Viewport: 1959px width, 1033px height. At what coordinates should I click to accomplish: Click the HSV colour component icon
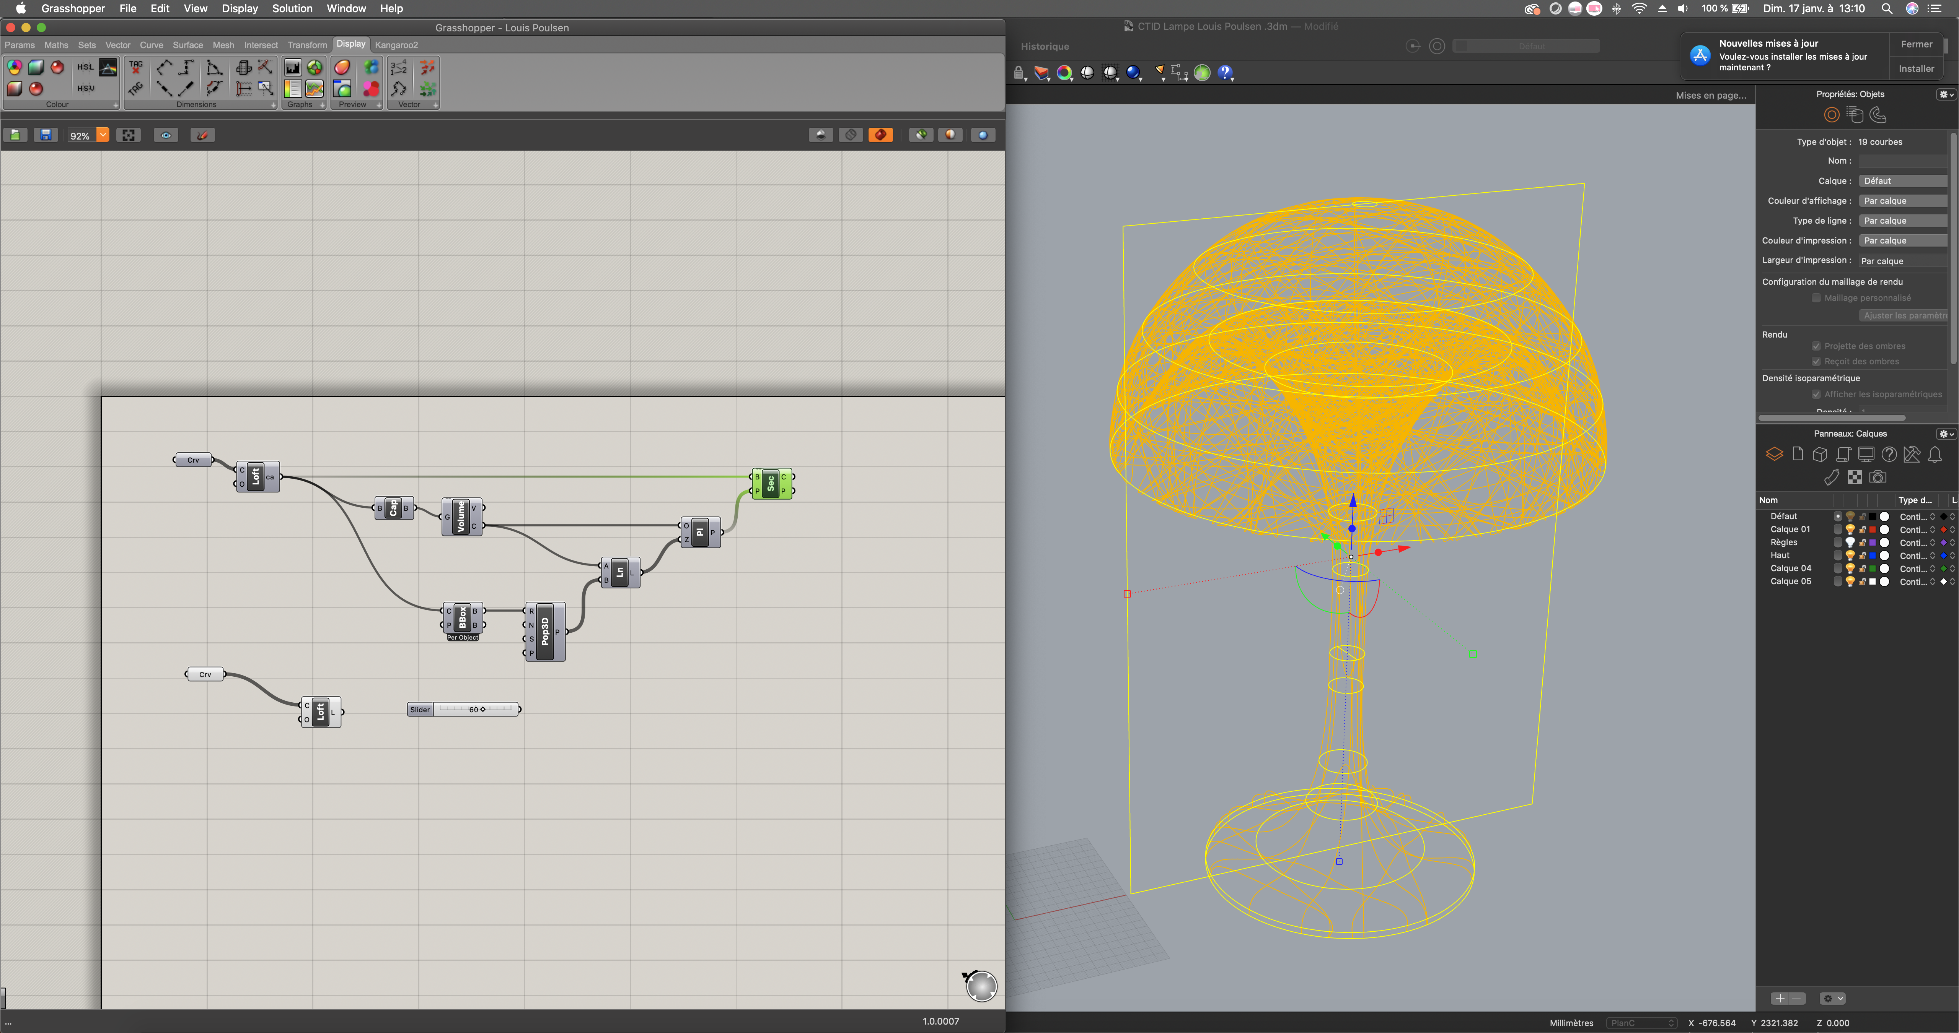[x=86, y=88]
